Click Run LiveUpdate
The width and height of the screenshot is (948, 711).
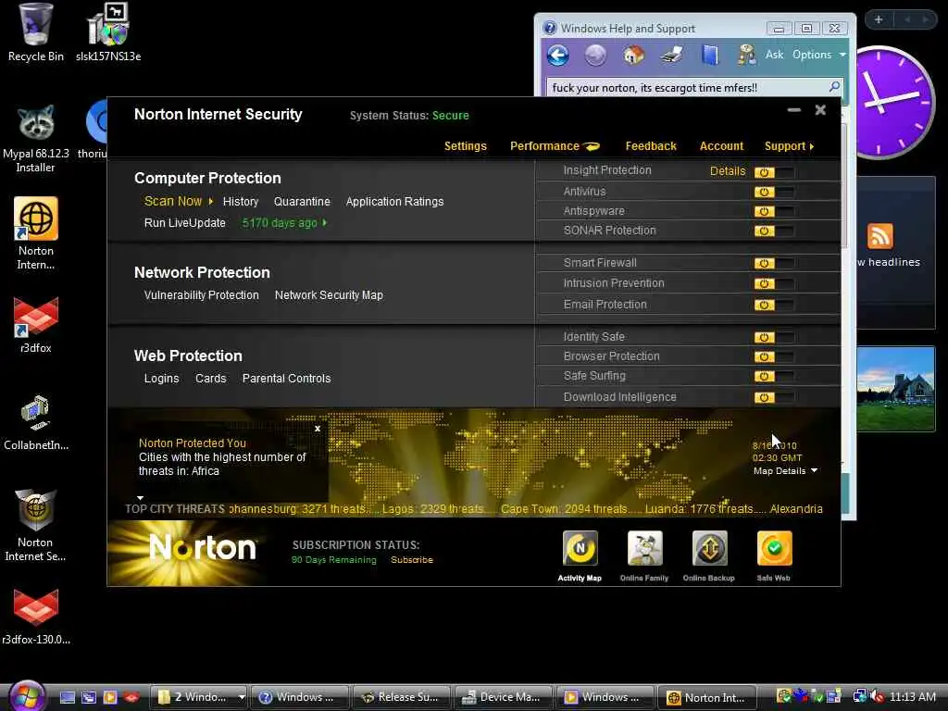point(184,223)
